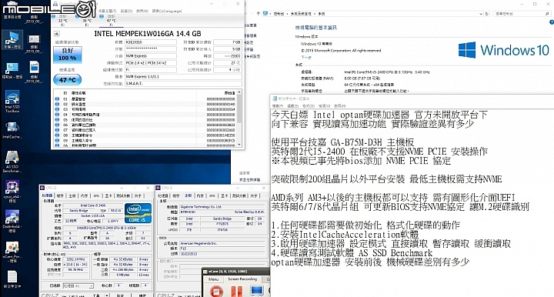The width and height of the screenshot is (554, 297).
Task: Click SMART attribute row 09
Action: [145, 140]
